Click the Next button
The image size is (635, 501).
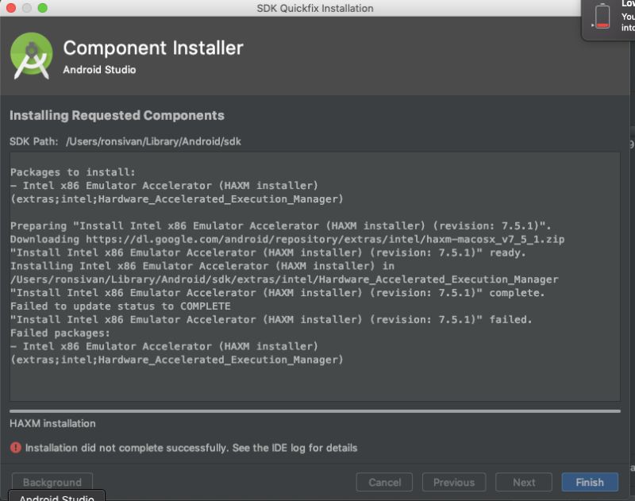(x=525, y=482)
